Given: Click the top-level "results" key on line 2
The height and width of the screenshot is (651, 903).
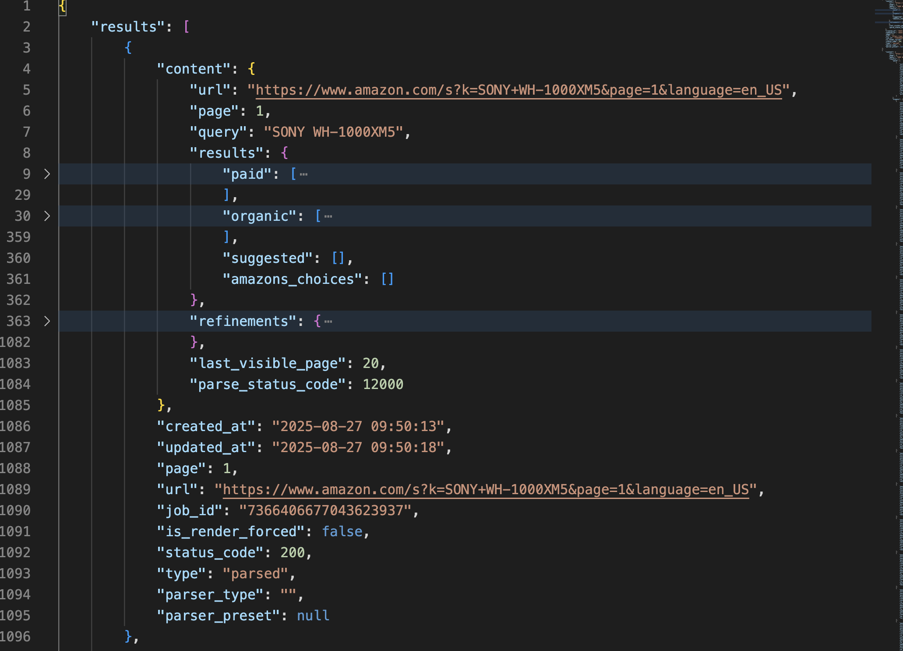Looking at the screenshot, I should (x=128, y=27).
